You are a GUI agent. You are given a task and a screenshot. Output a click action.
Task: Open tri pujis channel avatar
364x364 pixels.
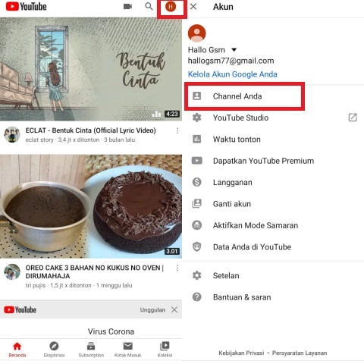(12, 272)
